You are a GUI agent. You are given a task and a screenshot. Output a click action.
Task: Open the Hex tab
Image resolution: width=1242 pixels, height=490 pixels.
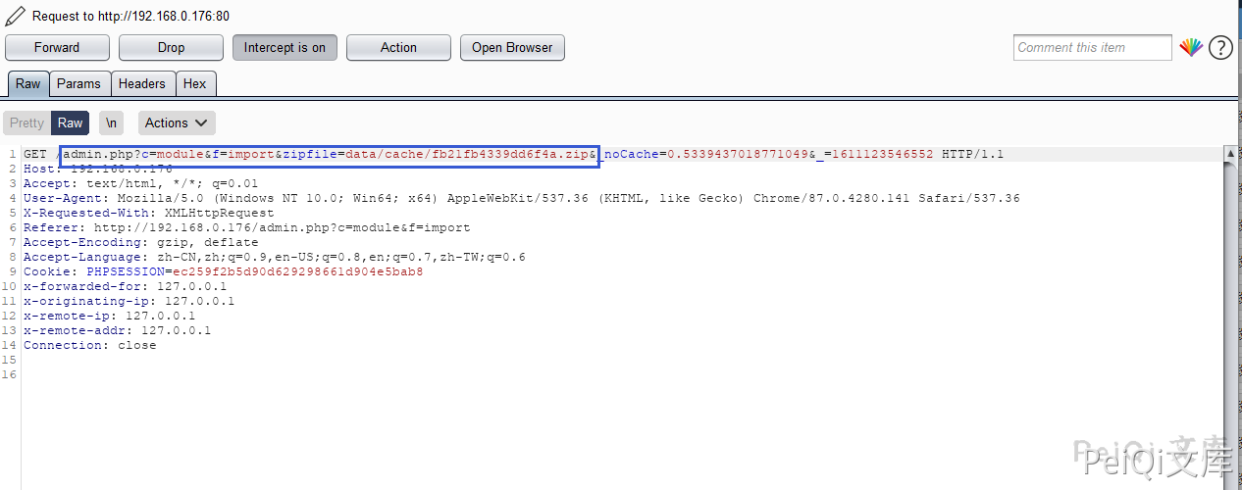pyautogui.click(x=195, y=83)
